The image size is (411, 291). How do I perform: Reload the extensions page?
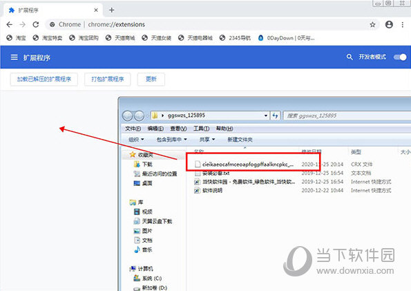(x=36, y=24)
